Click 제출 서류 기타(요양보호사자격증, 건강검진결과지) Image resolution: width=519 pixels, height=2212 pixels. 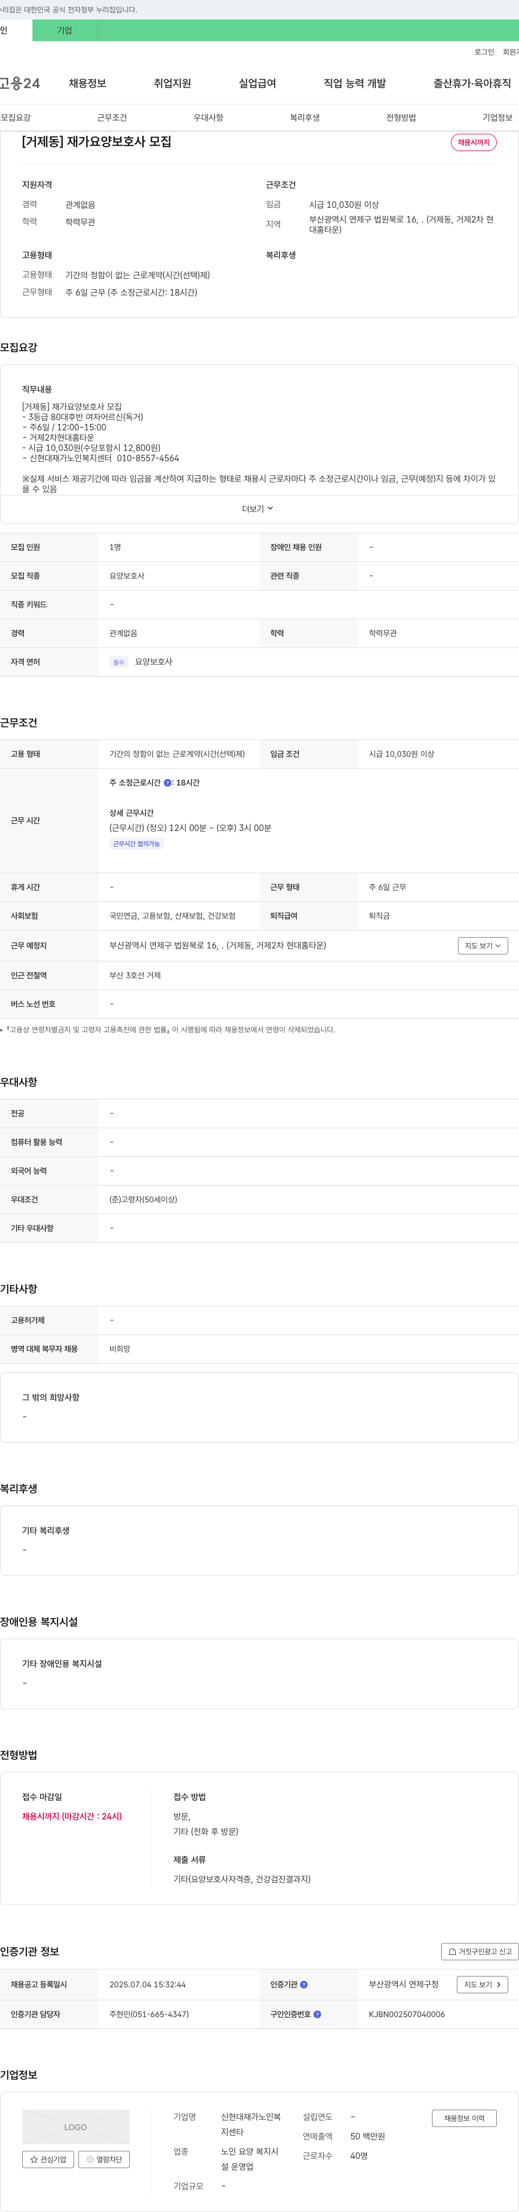[242, 1879]
